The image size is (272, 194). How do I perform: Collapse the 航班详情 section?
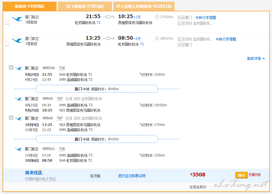pos(256,58)
